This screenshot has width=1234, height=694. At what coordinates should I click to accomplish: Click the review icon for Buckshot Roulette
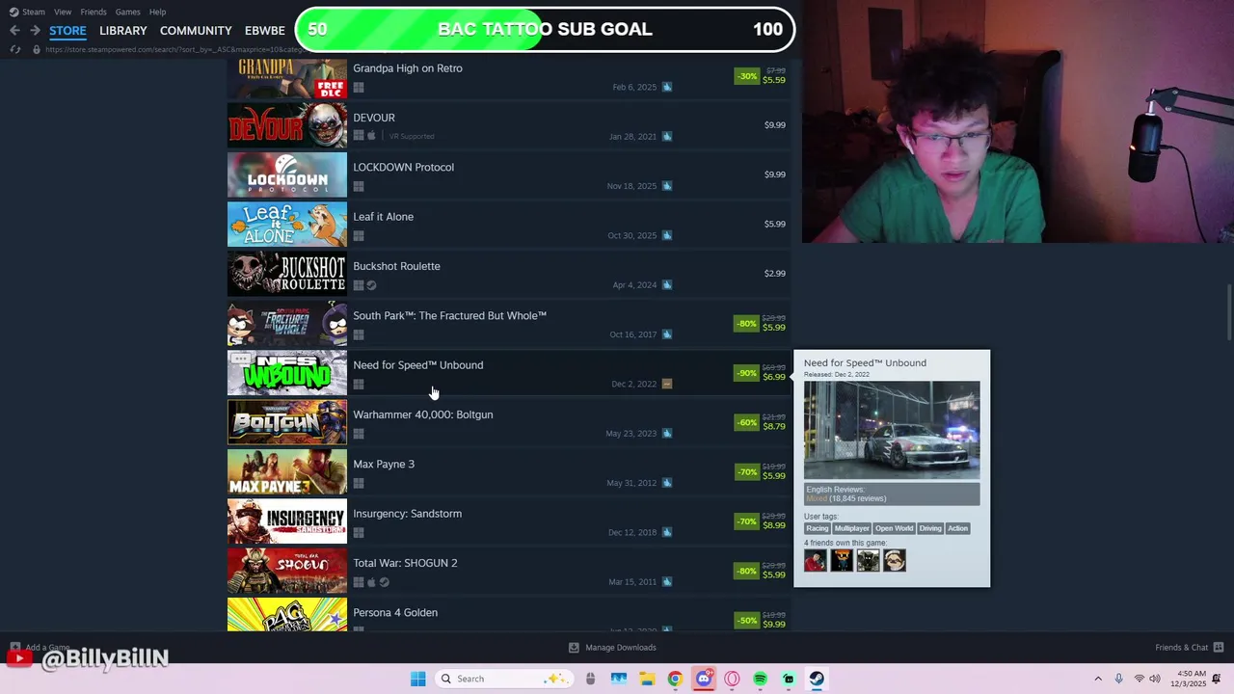667,285
